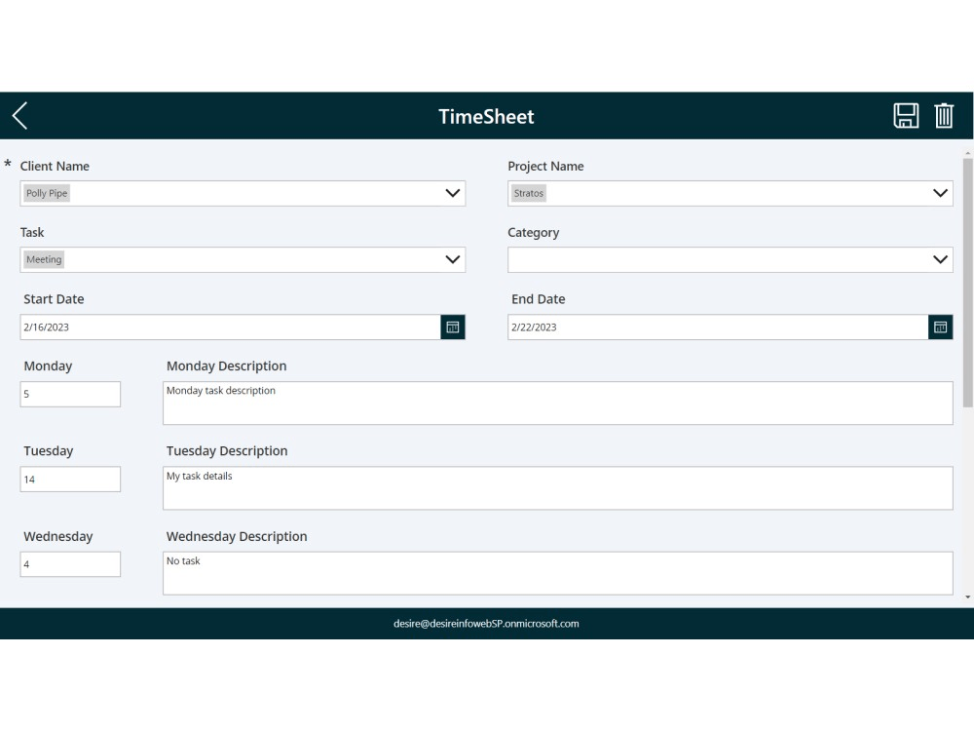This screenshot has width=974, height=731.
Task: Click the desire@desireinfowebSP.onmicrosoft.com footer link
Action: pyautogui.click(x=486, y=625)
